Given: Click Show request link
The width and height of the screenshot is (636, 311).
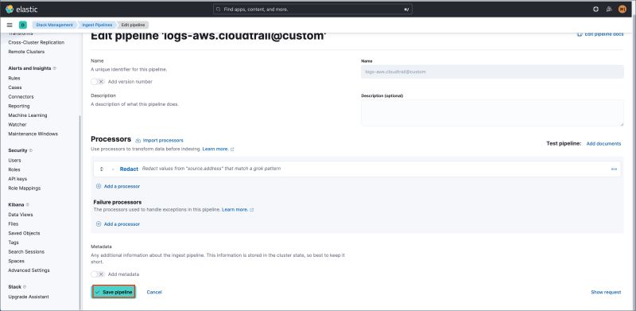Looking at the screenshot, I should click(x=606, y=293).
